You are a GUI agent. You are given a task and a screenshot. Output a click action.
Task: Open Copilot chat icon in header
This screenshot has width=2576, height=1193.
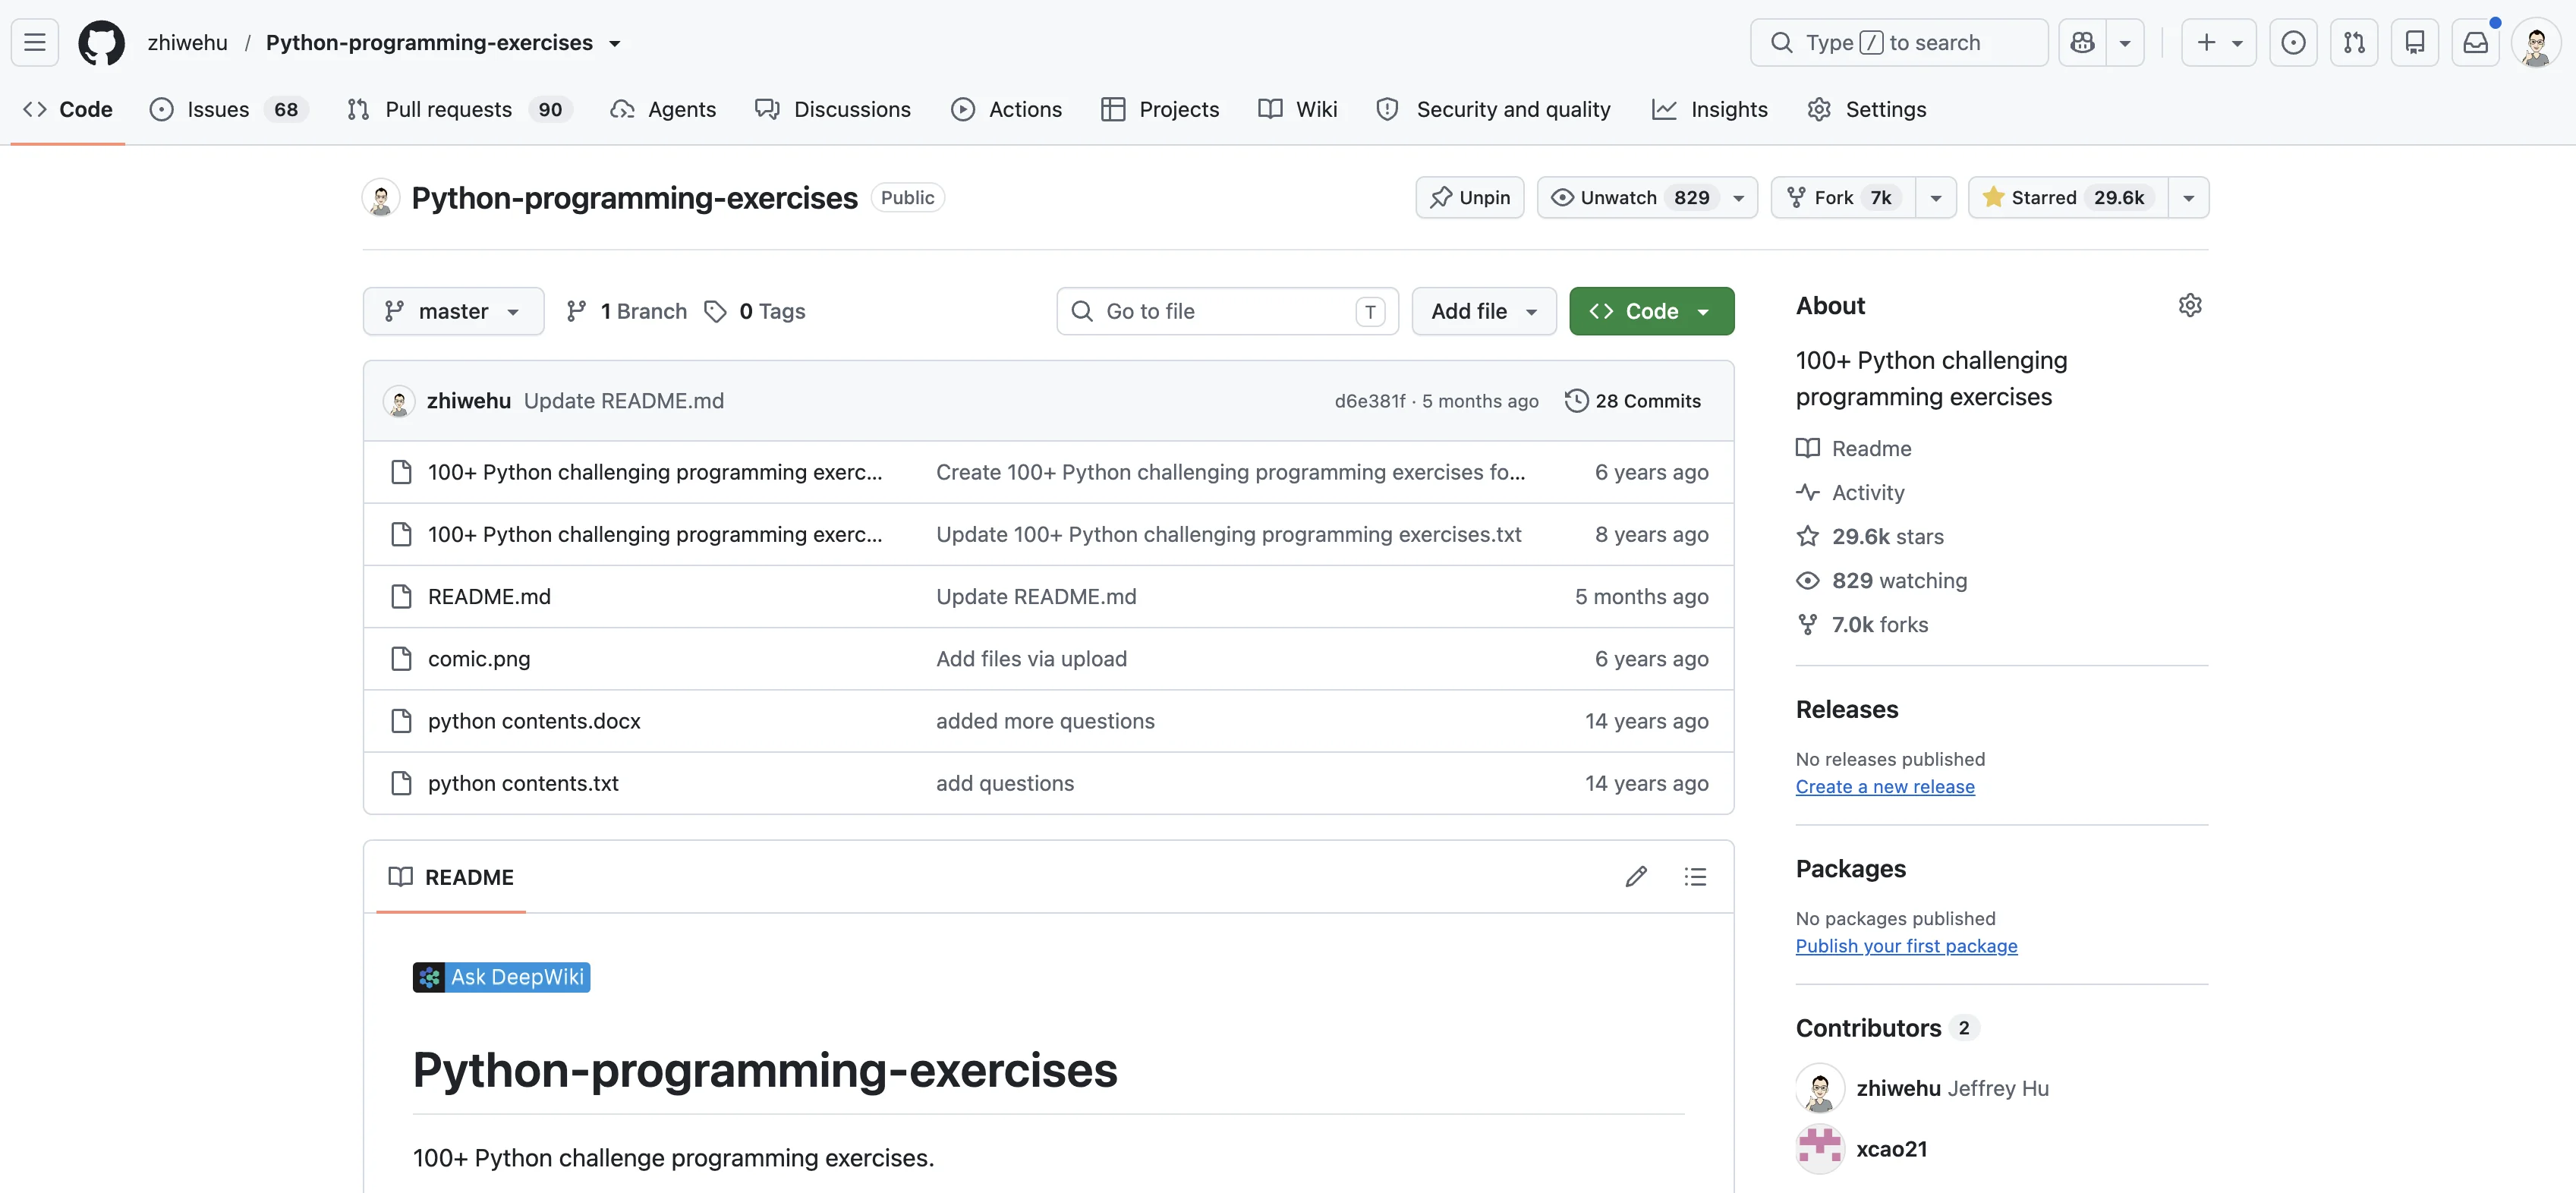click(x=2082, y=42)
